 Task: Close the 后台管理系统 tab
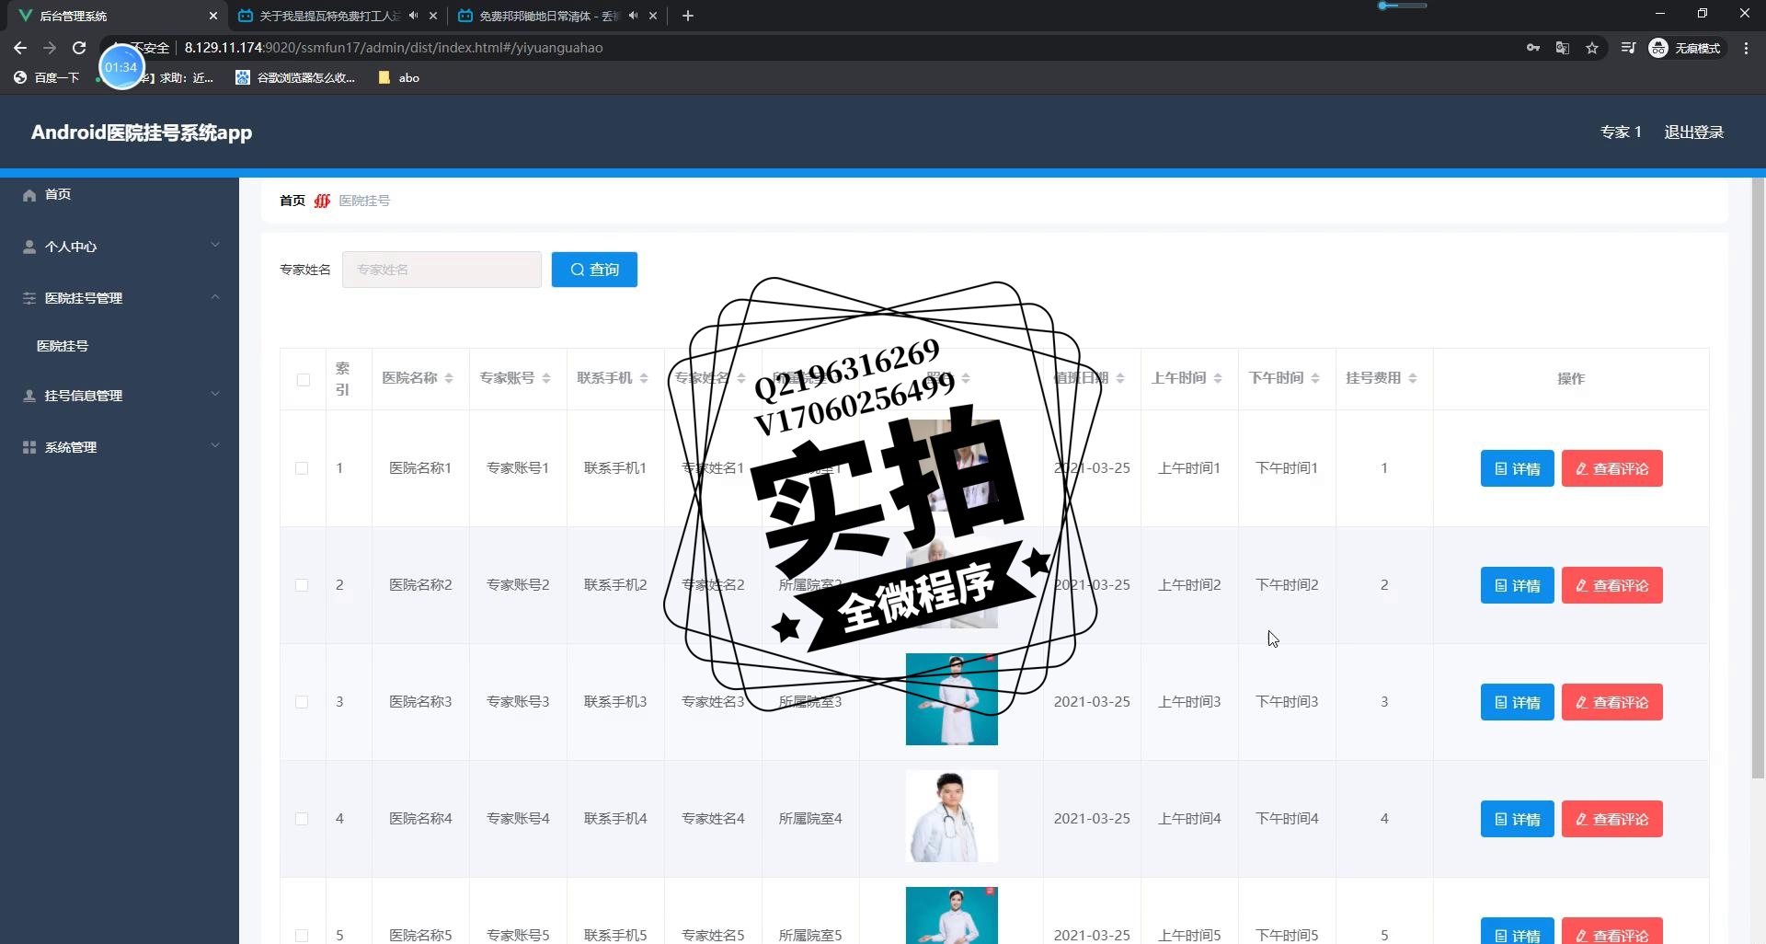pyautogui.click(x=212, y=16)
